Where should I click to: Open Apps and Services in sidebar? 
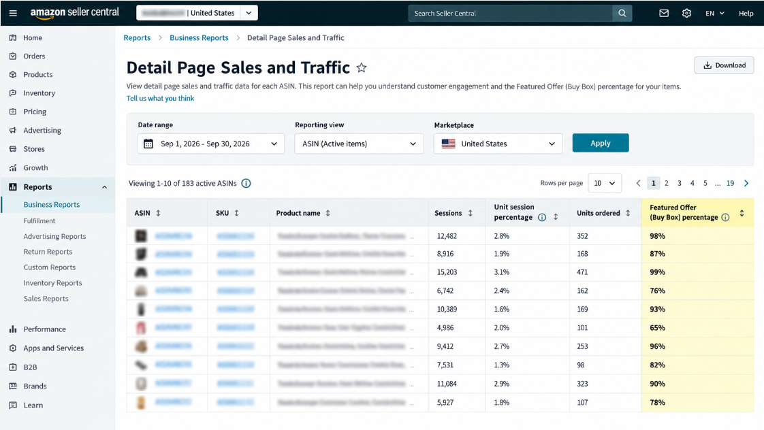pos(53,348)
